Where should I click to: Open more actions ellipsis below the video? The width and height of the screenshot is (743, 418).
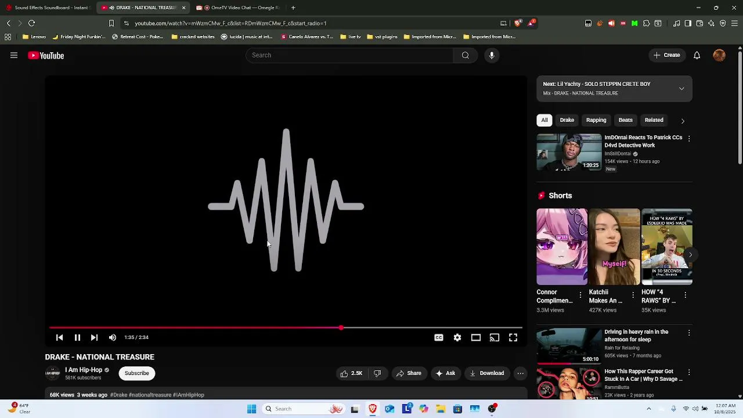pos(521,373)
